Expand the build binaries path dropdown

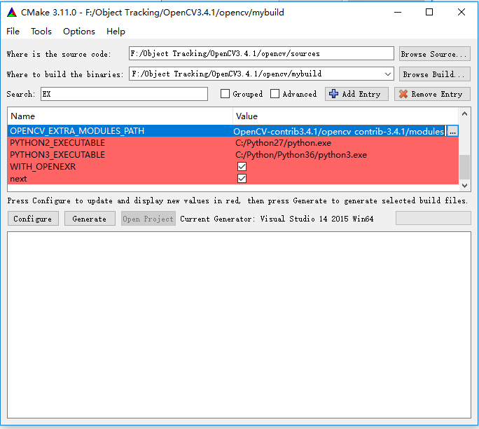[388, 74]
